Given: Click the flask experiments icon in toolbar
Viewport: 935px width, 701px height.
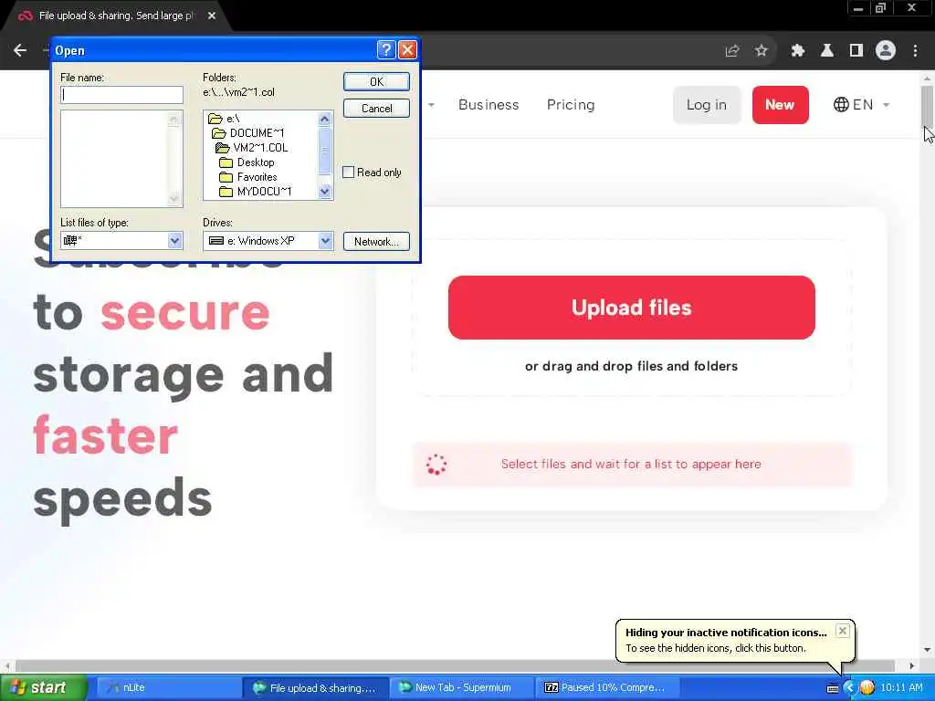Looking at the screenshot, I should point(827,51).
